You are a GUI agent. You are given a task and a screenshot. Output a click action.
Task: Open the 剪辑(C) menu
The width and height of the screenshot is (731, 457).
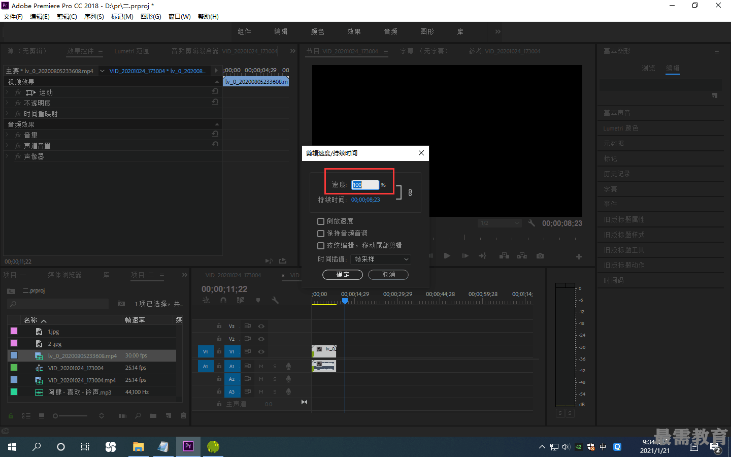(x=67, y=17)
